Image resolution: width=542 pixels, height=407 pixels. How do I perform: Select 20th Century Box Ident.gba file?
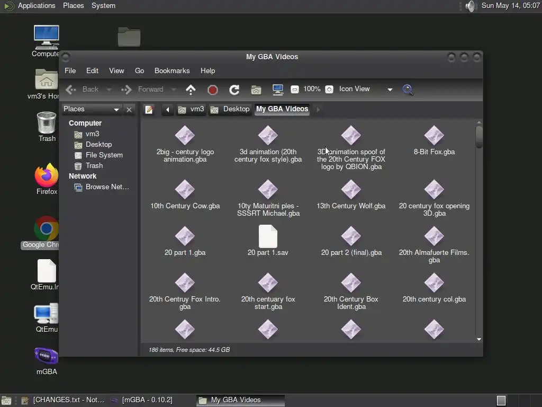351,291
